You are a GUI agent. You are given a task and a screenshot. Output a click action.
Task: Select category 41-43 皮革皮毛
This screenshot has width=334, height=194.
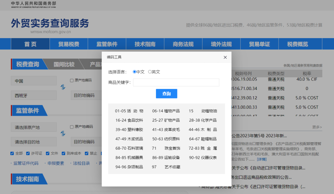(166, 130)
